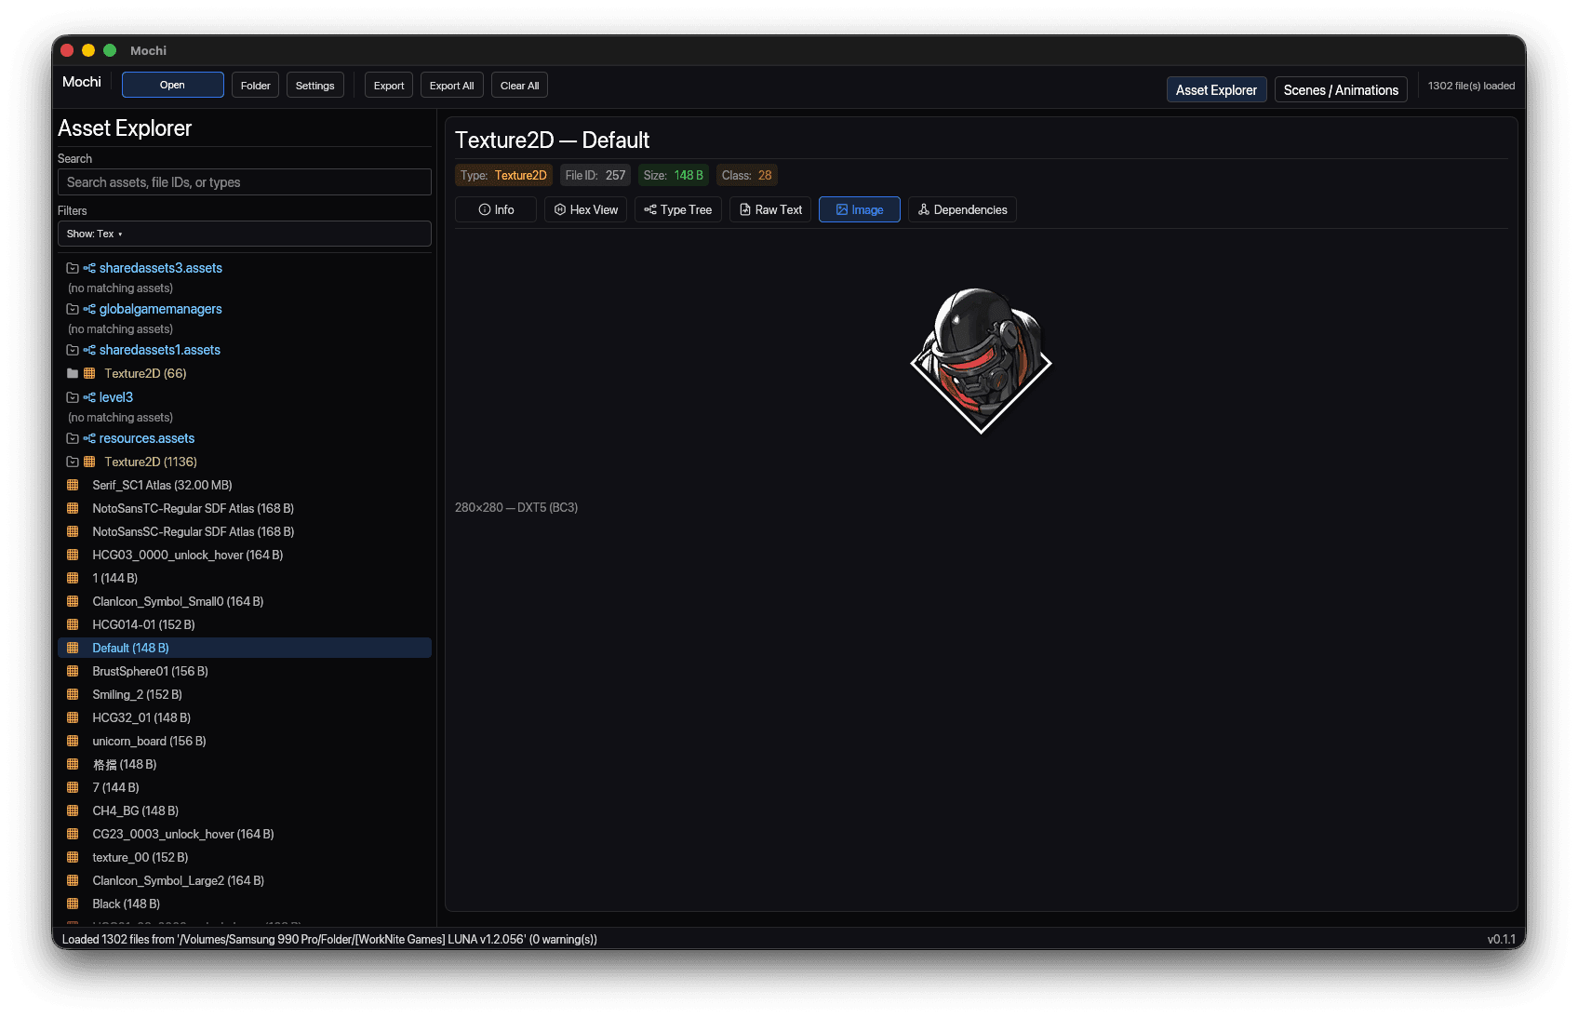Click the texture icon for CH4_BG
1578x1018 pixels.
pyautogui.click(x=73, y=810)
